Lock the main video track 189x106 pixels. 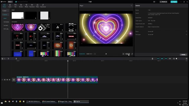click(5, 80)
